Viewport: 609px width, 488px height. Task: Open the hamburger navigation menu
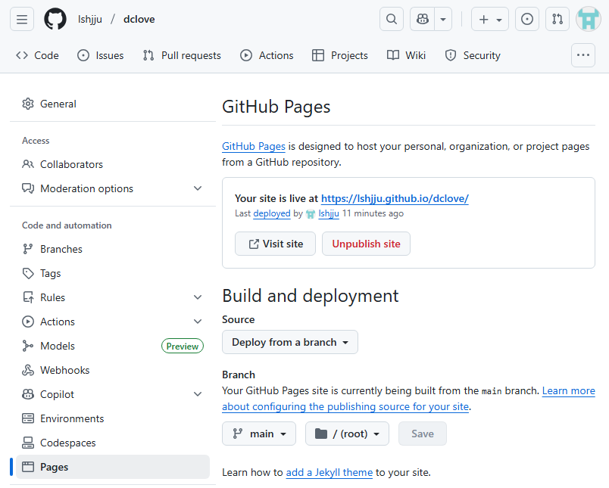point(22,19)
